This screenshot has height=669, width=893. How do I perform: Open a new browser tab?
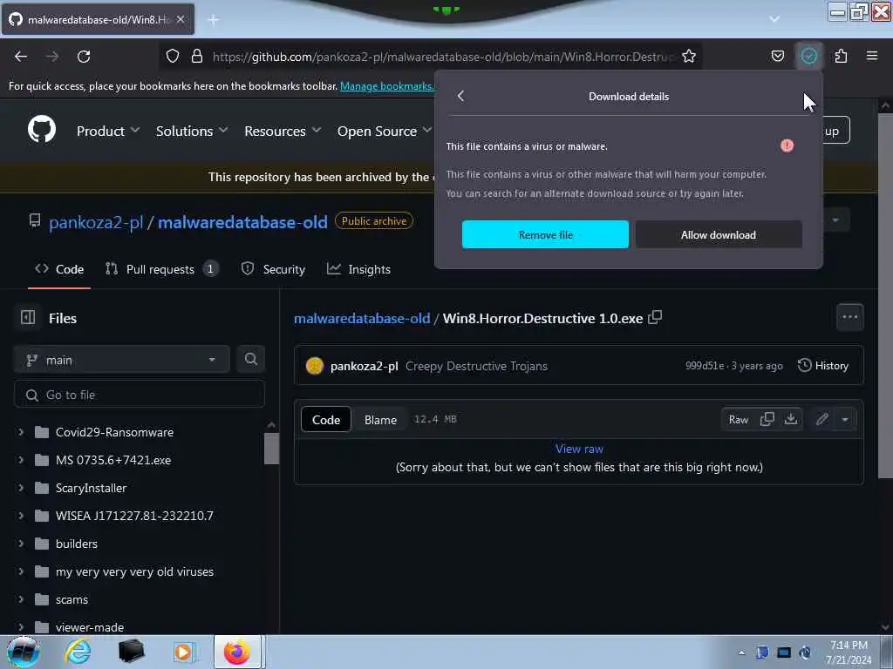pos(214,20)
